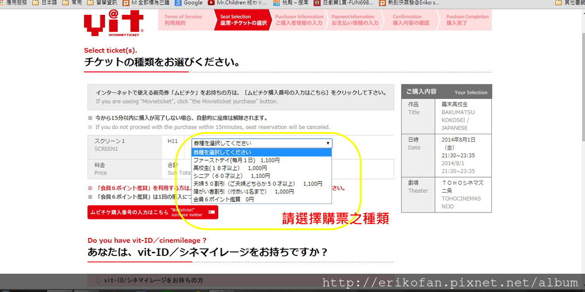Click the Movieticket purchase info notice text
This screenshot has height=292, width=585.
[x=241, y=97]
